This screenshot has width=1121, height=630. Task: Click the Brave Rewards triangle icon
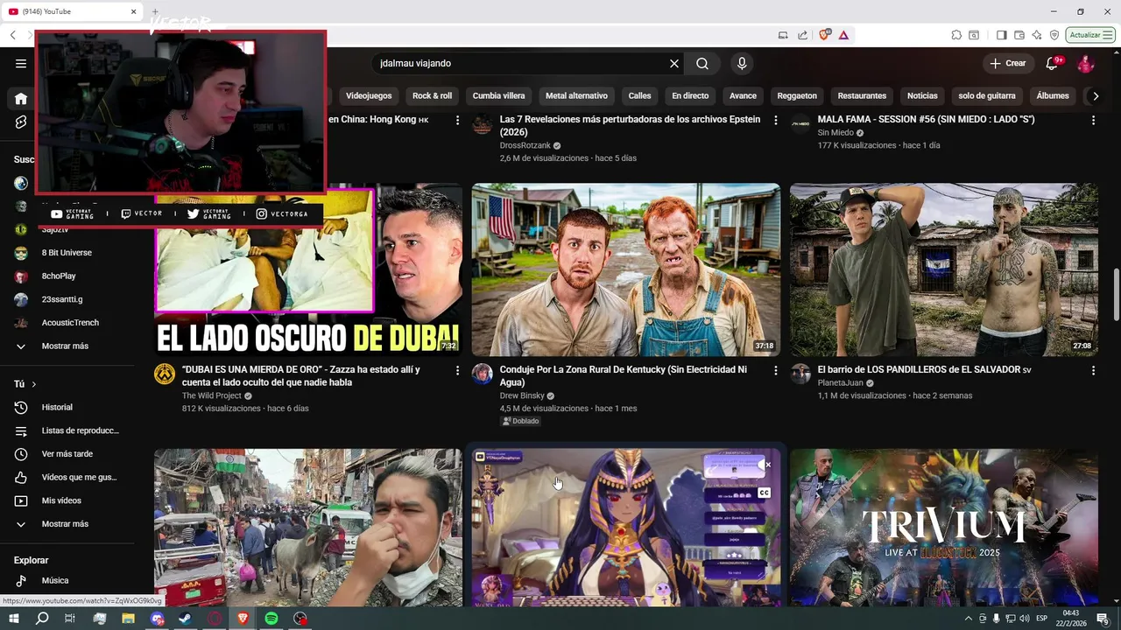843,35
